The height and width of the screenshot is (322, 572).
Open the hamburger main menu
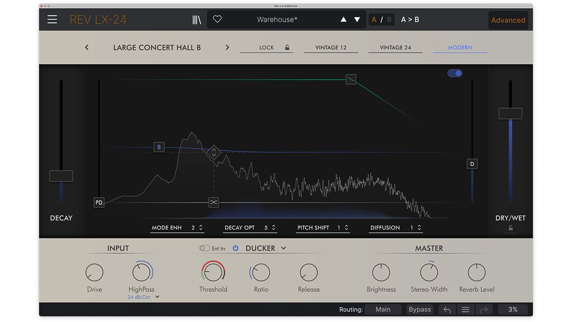point(52,20)
